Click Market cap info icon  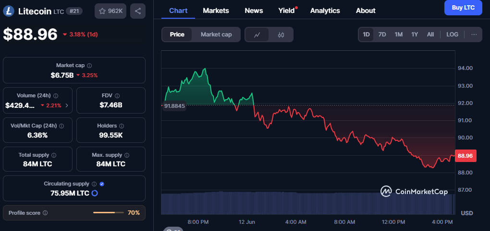coord(89,66)
